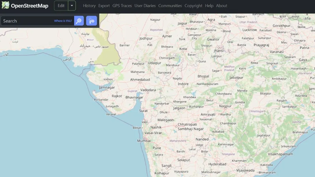Open directions with the arrow icon
The height and width of the screenshot is (177, 315).
pos(92,21)
